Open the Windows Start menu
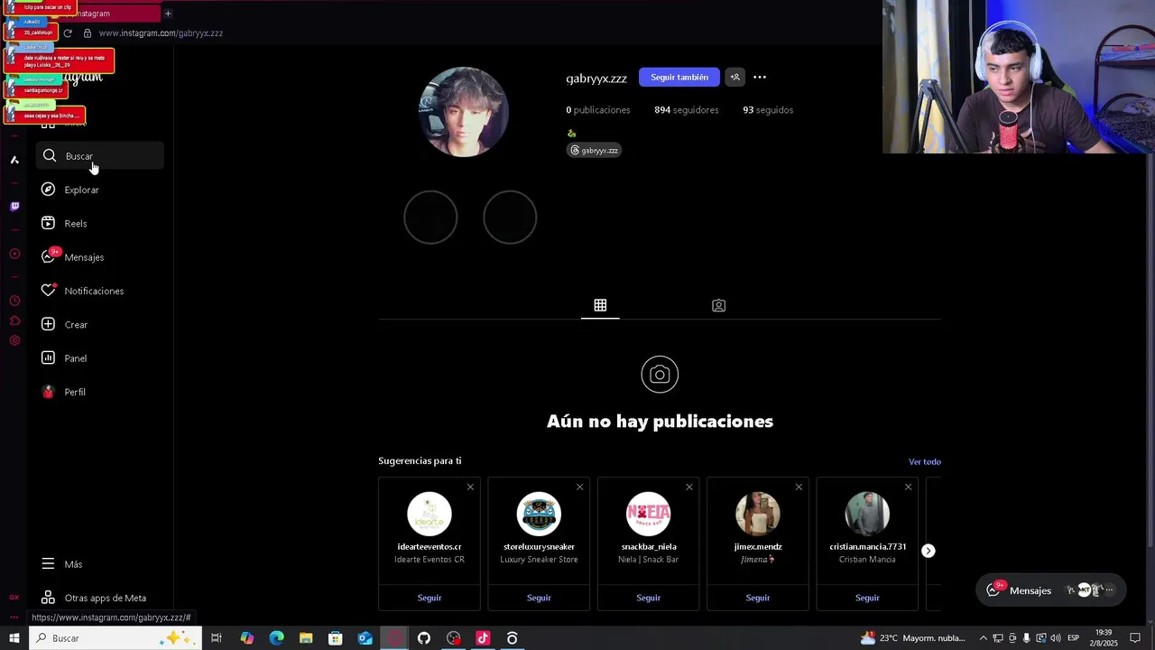This screenshot has width=1155, height=650. (14, 638)
